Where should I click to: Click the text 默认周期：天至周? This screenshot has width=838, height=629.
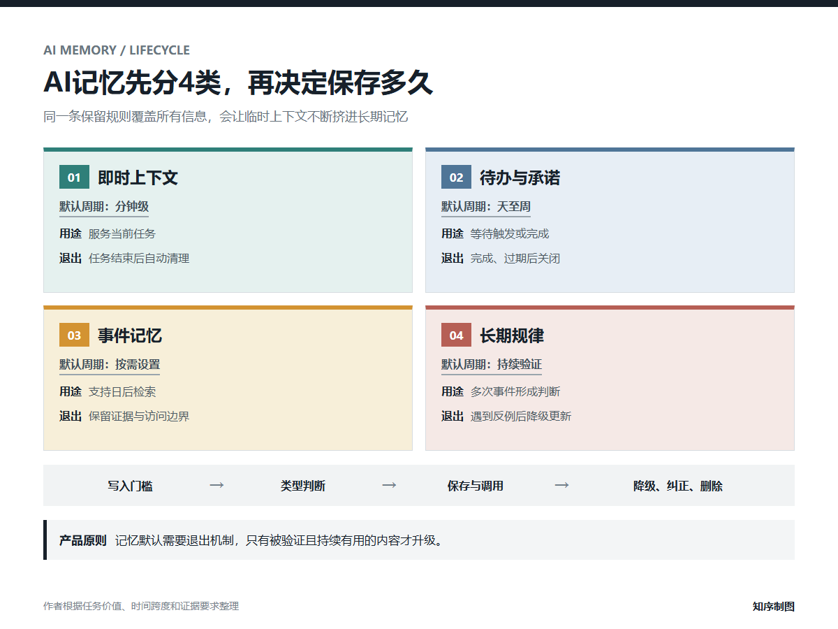tap(486, 207)
